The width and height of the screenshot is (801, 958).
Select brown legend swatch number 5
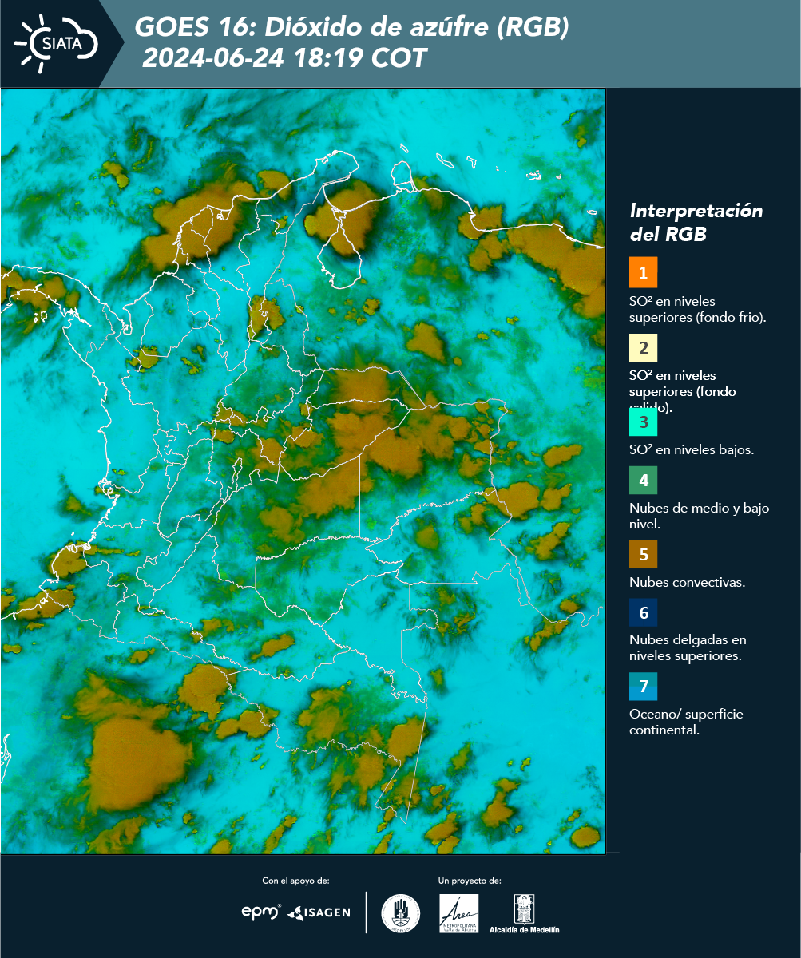pos(643,554)
